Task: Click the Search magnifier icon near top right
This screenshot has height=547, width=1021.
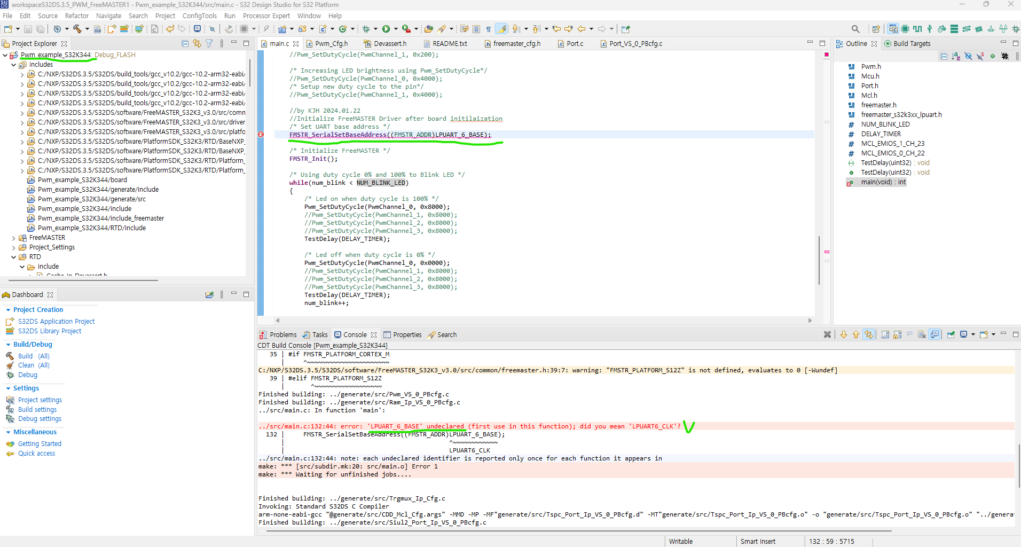Action: (x=856, y=29)
